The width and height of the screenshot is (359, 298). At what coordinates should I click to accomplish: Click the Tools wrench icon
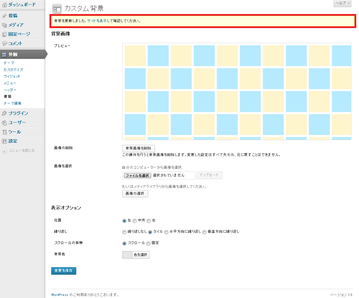click(x=4, y=132)
